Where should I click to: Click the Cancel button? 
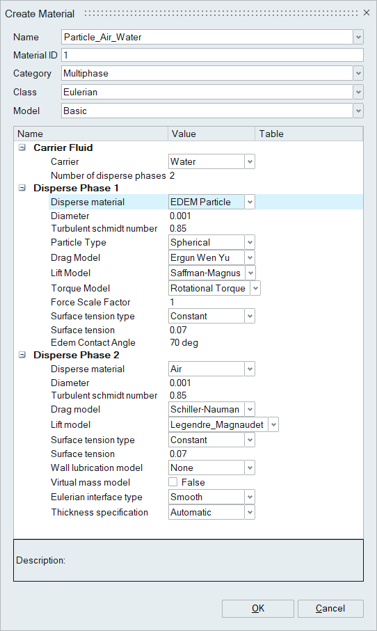pyautogui.click(x=330, y=609)
